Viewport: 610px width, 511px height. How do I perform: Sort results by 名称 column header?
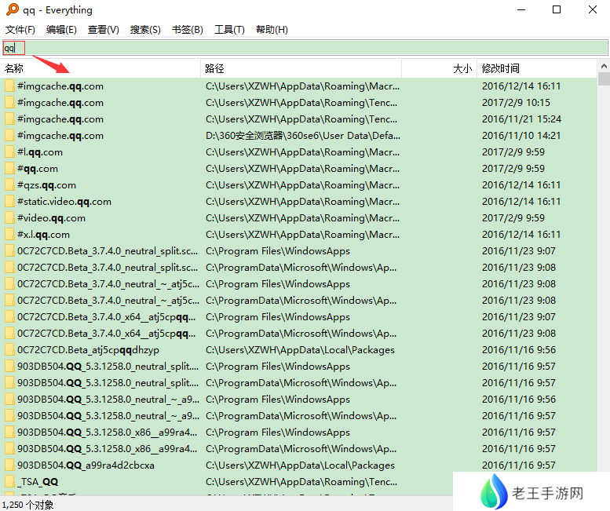(100, 68)
